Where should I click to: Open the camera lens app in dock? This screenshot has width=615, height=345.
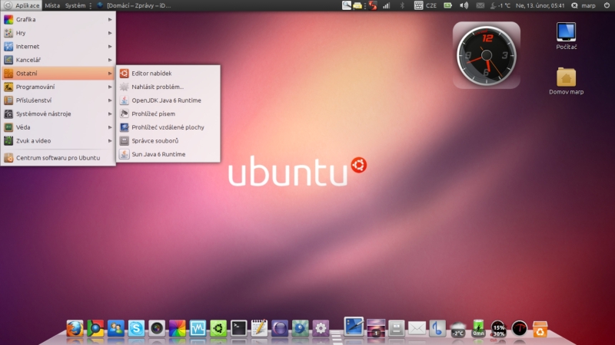point(157,328)
